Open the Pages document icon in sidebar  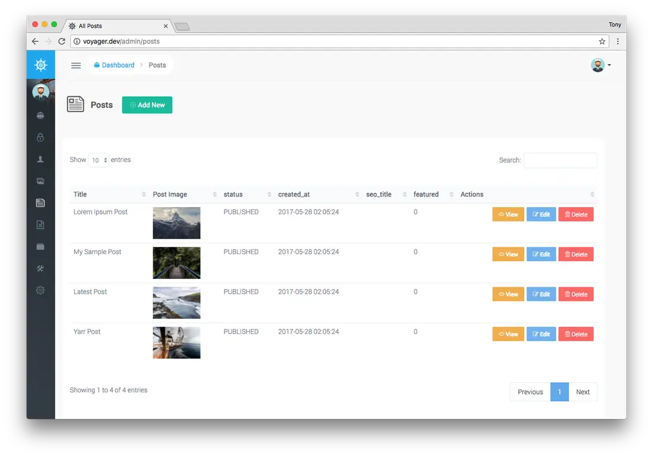(40, 225)
